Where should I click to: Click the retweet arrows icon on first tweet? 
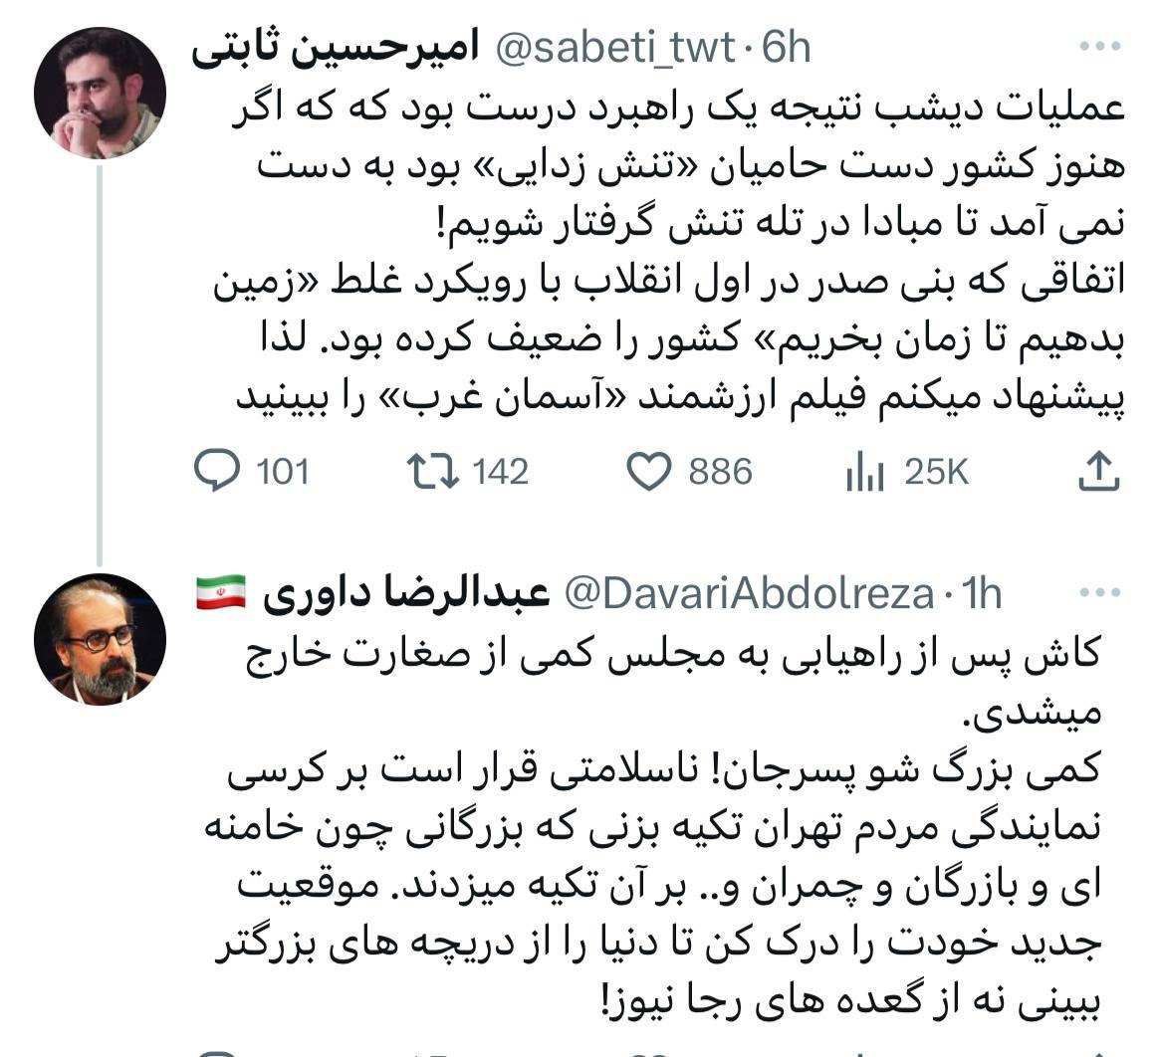(x=434, y=471)
